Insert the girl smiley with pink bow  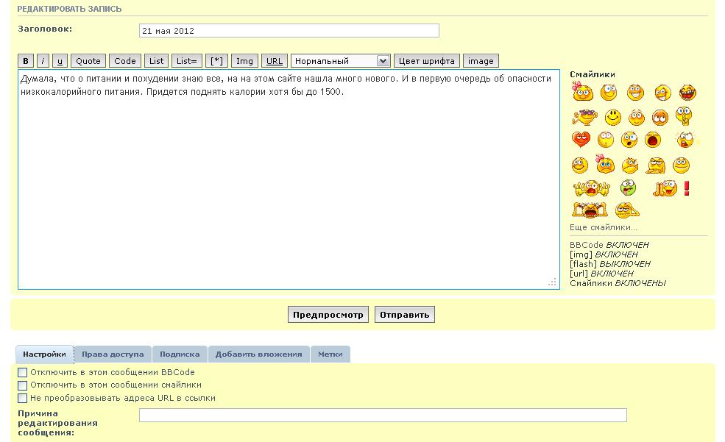582,93
